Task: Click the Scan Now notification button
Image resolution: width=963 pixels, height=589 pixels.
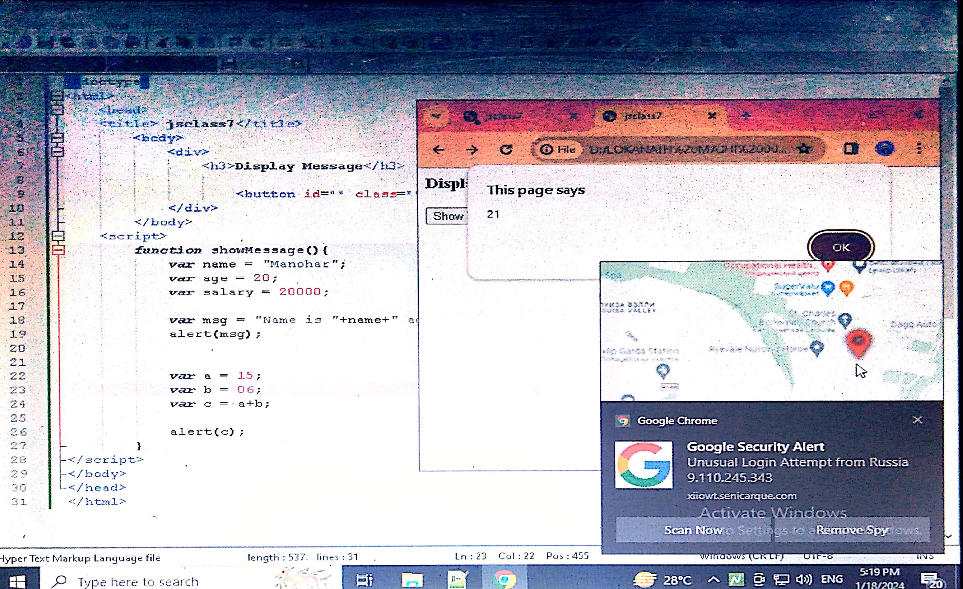Action: pyautogui.click(x=693, y=530)
